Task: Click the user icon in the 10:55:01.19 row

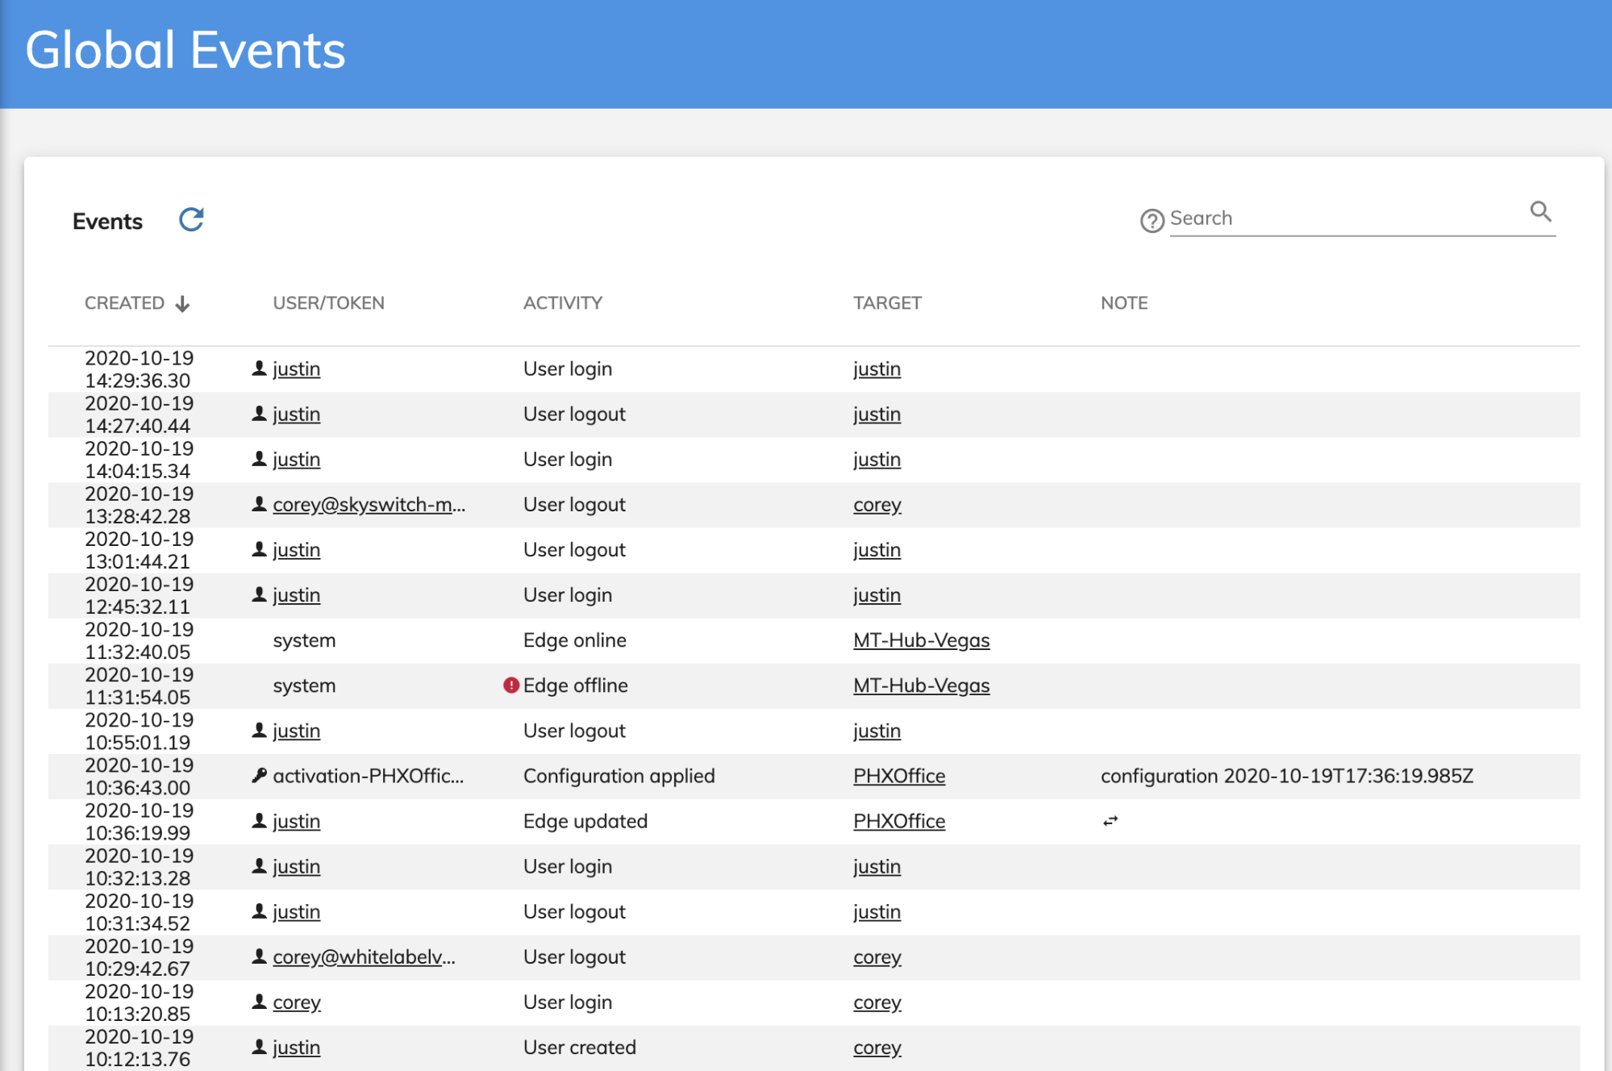Action: click(x=259, y=731)
